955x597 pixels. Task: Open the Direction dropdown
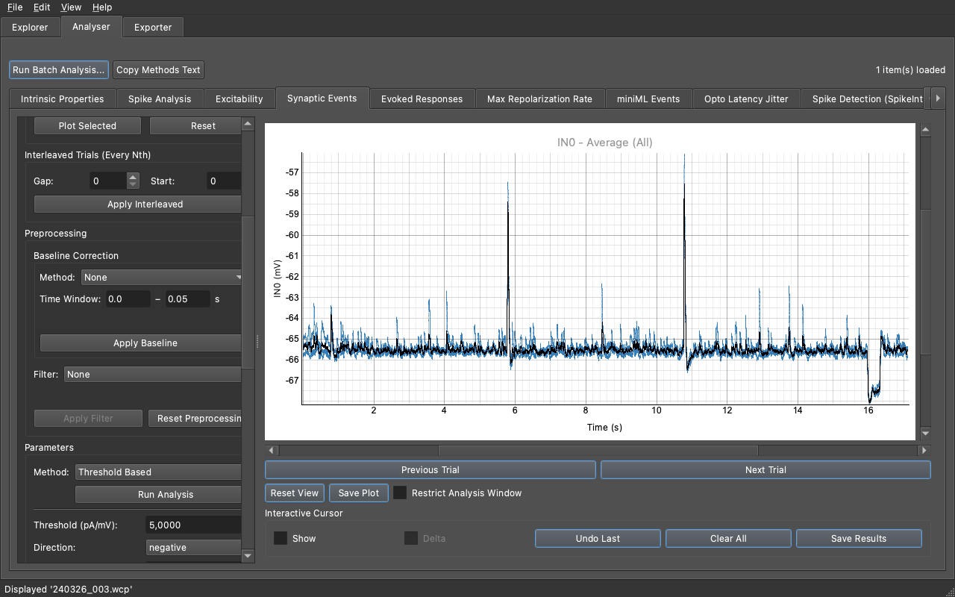tap(193, 548)
